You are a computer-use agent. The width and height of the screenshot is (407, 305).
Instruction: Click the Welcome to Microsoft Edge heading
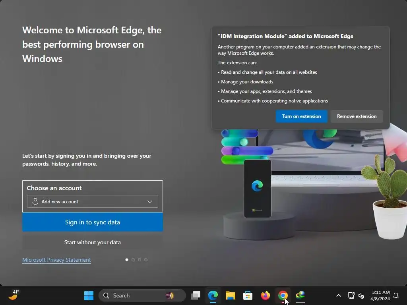pos(92,44)
